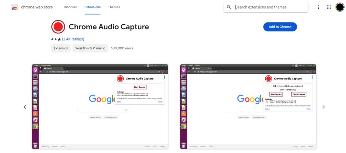This screenshot has width=346, height=153.
Task: Show next screenshot with right arrow
Action: (x=323, y=107)
